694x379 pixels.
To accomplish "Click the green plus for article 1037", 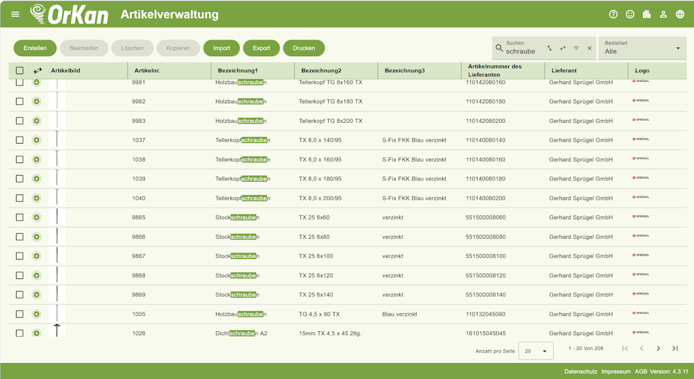I will (x=37, y=140).
